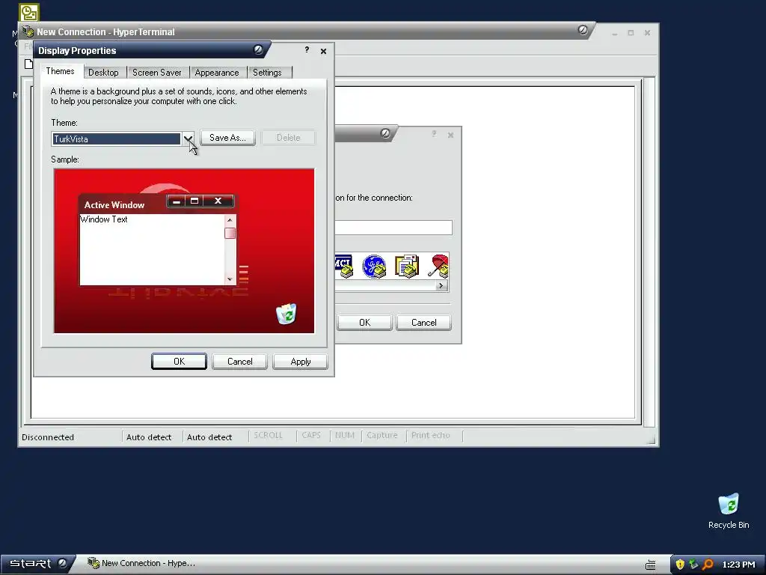Click the Disconnected status bar entry
Screen dimensions: 766x575
click(x=48, y=437)
